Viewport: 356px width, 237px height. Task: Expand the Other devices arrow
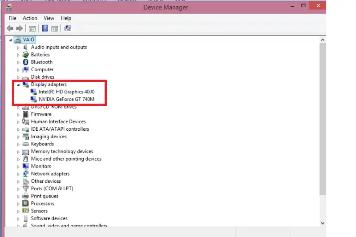[18, 182]
